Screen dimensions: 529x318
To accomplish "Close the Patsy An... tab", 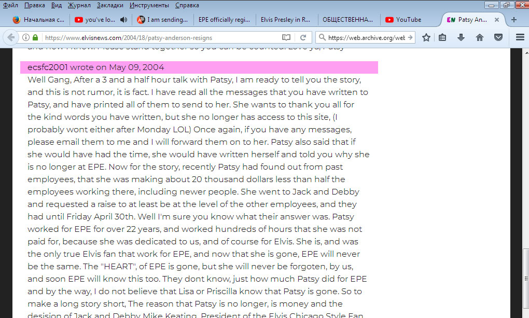I will [497, 20].
